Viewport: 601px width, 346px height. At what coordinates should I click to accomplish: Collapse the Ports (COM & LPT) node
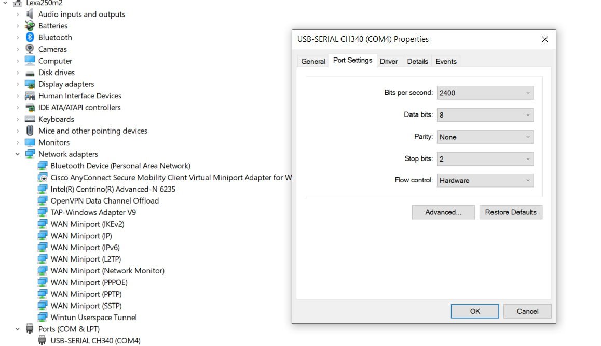[x=18, y=329]
